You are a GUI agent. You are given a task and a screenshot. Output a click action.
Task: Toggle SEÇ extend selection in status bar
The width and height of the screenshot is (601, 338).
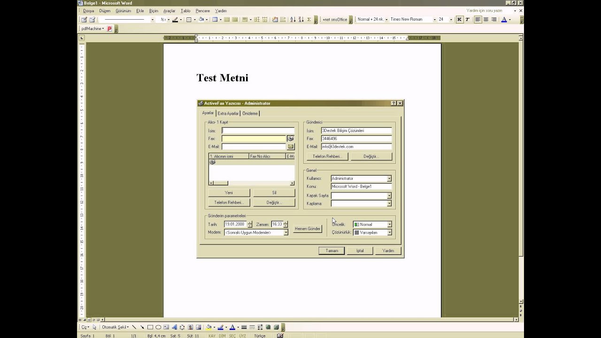tap(232, 336)
